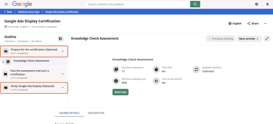
Task: Click the Back chevron arrow icon
Action: click(5, 12)
